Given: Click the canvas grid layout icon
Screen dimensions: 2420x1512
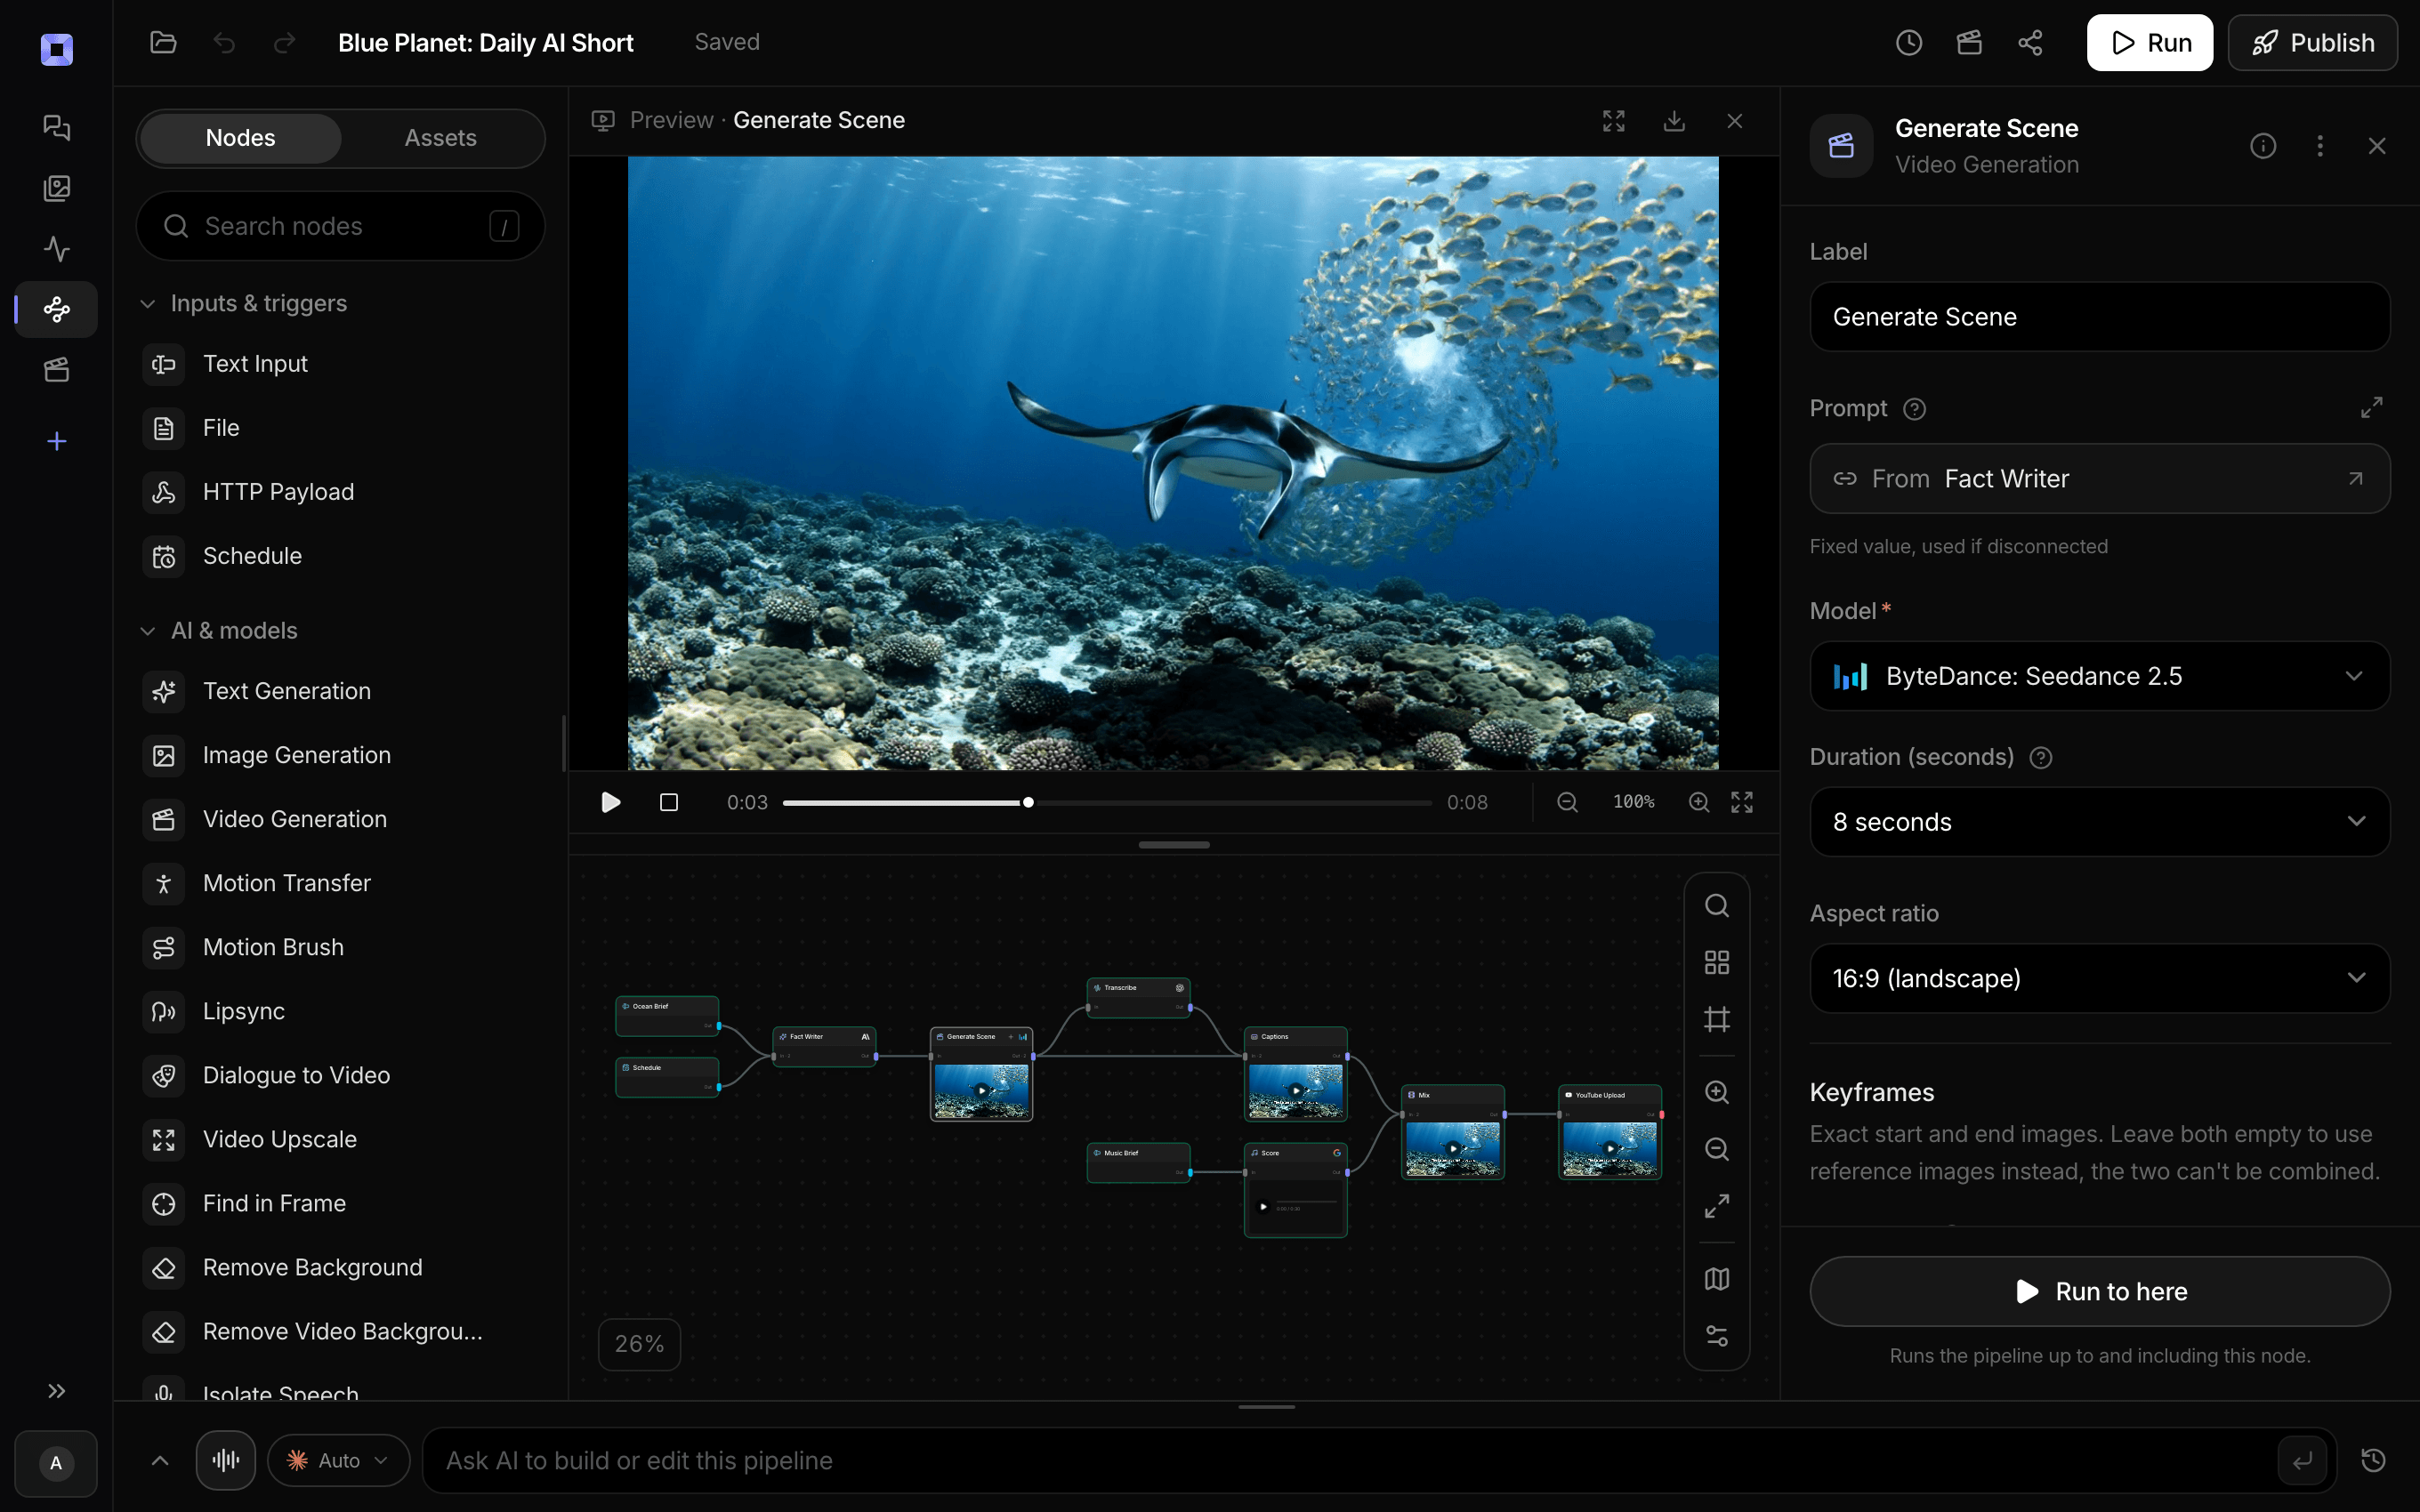Looking at the screenshot, I should click(x=1717, y=962).
